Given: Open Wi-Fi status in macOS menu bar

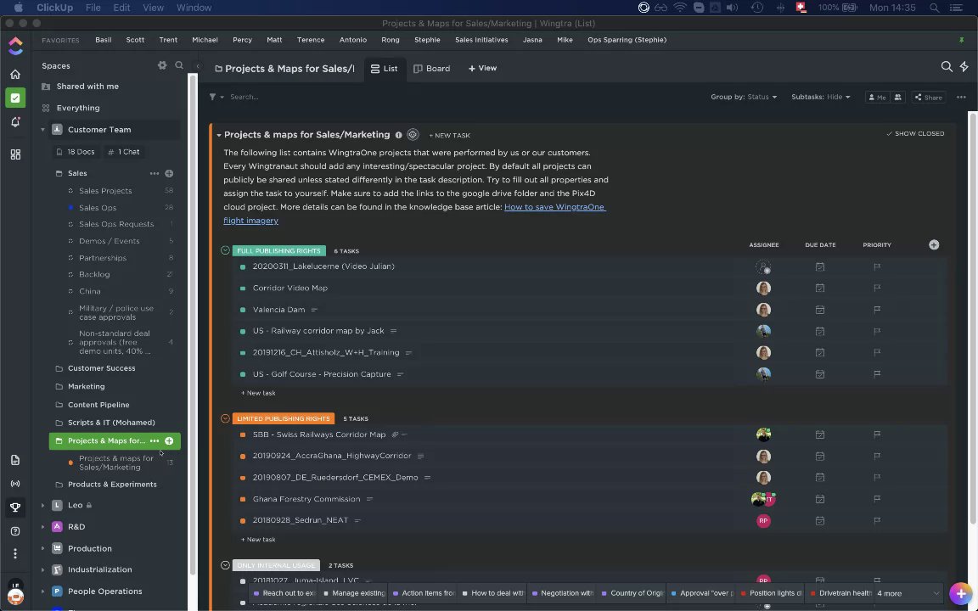Looking at the screenshot, I should [680, 8].
